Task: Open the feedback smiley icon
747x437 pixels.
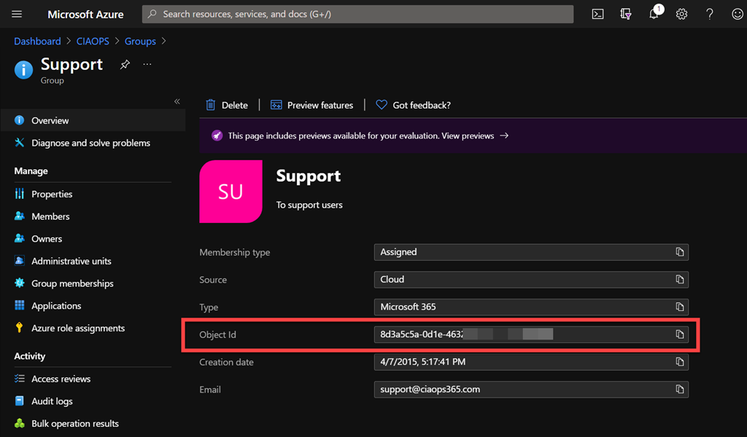Action: coord(737,14)
